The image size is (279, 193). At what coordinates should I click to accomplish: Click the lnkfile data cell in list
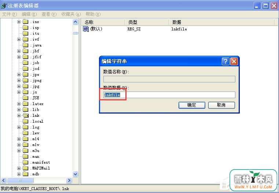179,29
